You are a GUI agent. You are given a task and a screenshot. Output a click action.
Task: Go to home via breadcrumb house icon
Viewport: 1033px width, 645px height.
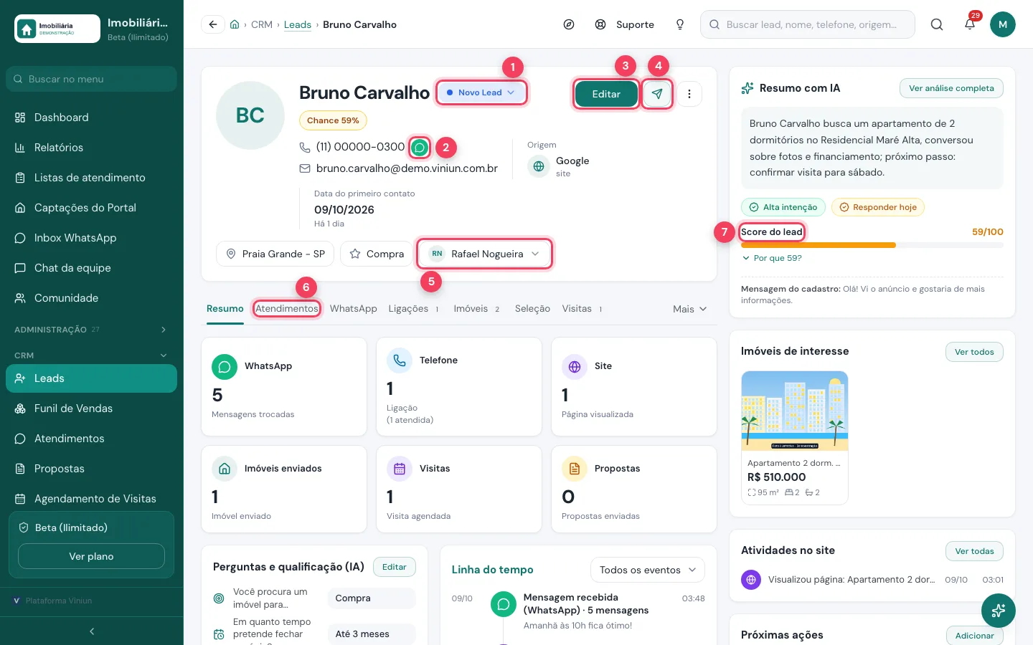pyautogui.click(x=235, y=24)
